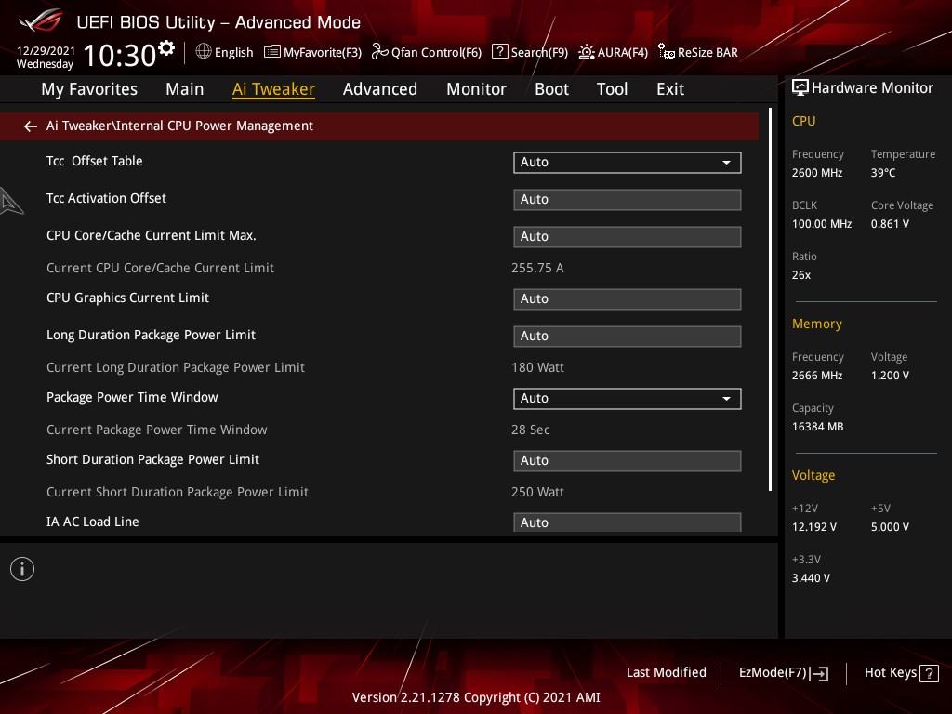The image size is (952, 714).
Task: Click the 10:30 clock display
Action: tap(120, 55)
